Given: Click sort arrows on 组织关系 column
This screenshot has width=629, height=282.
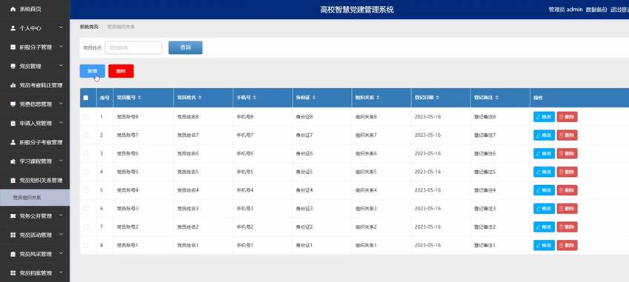Looking at the screenshot, I should click(378, 98).
